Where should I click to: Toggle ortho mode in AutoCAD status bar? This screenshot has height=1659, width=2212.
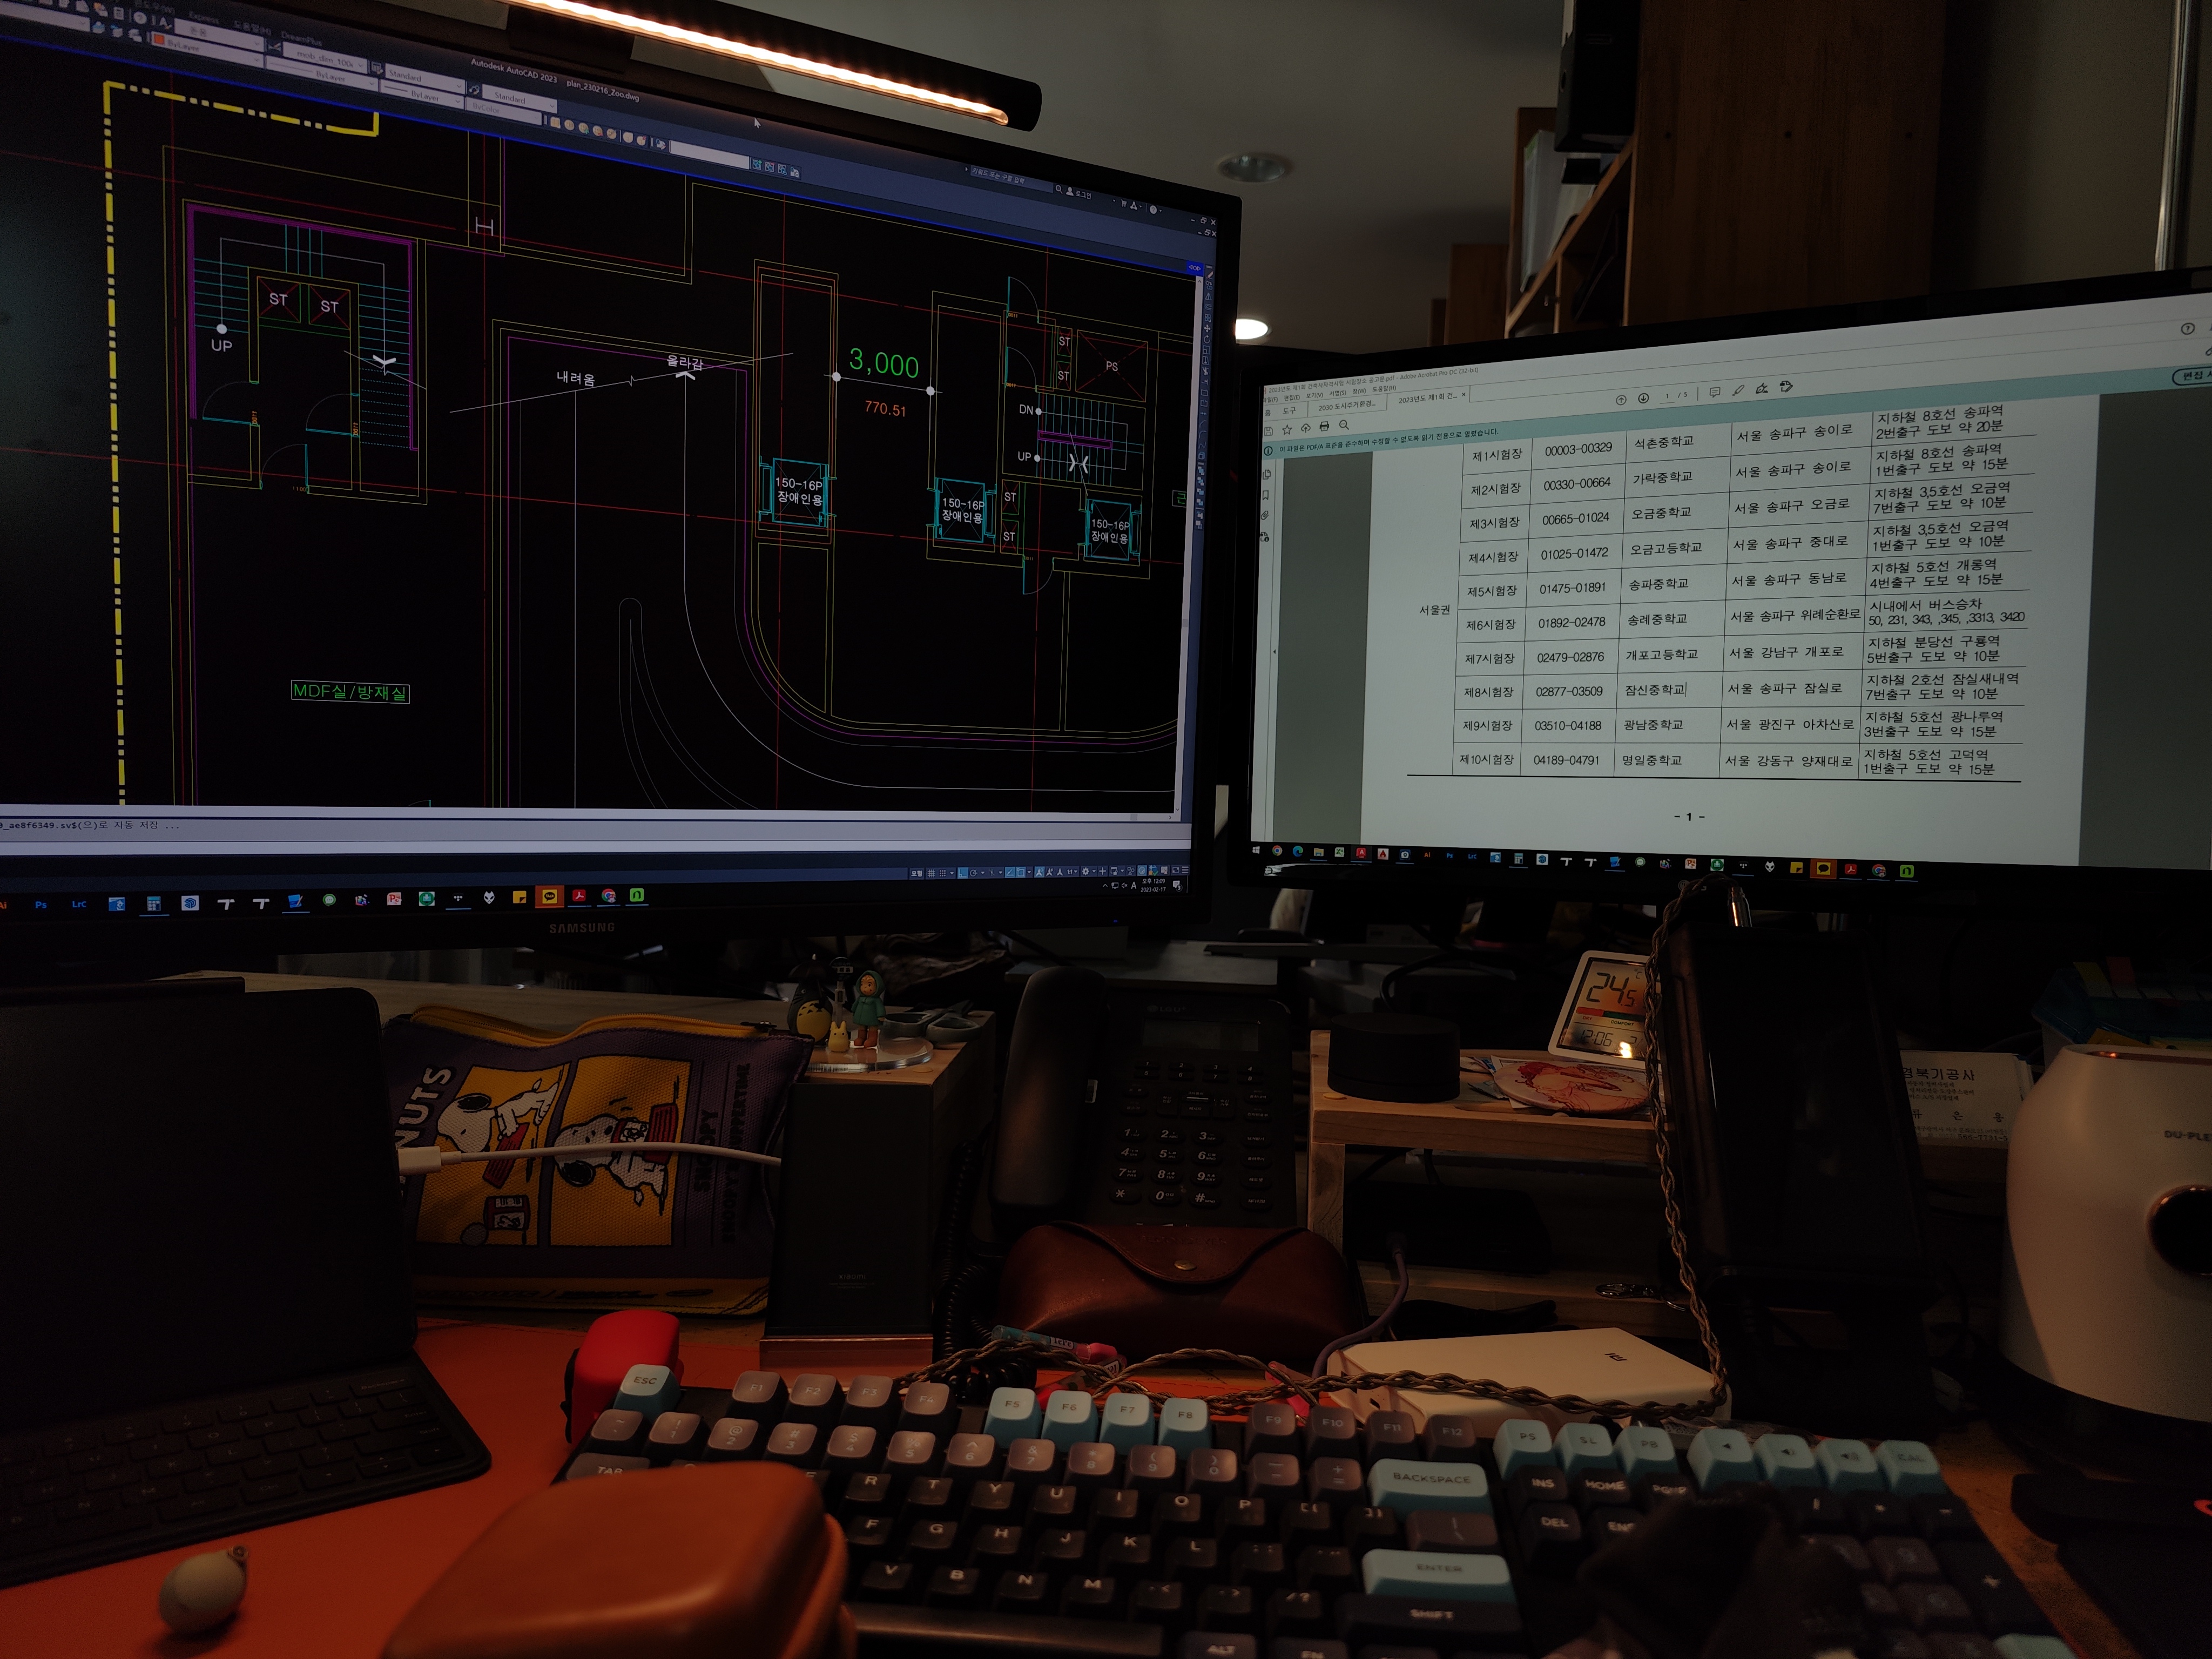click(x=963, y=873)
